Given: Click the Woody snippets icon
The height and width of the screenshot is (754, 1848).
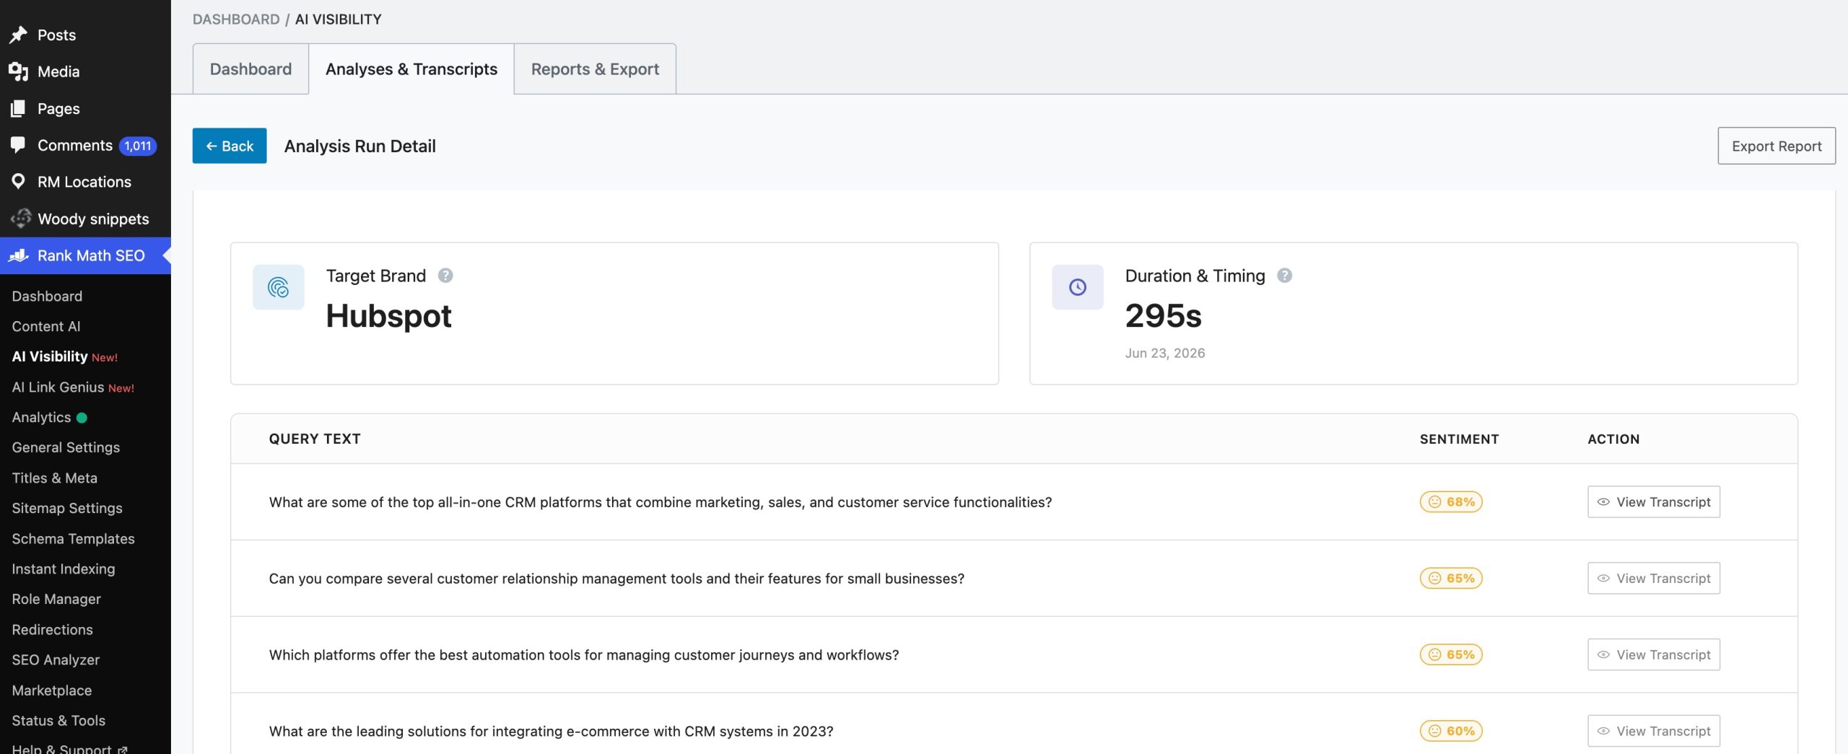Looking at the screenshot, I should 20,218.
